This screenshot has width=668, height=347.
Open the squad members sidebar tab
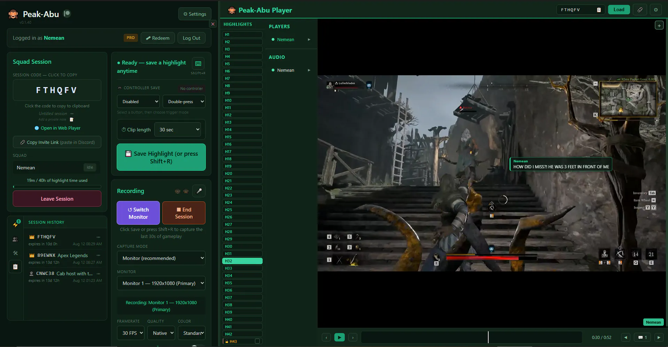(15, 239)
